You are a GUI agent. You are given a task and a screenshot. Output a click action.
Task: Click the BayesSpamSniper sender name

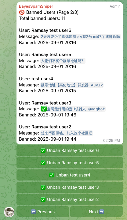point(36,6)
